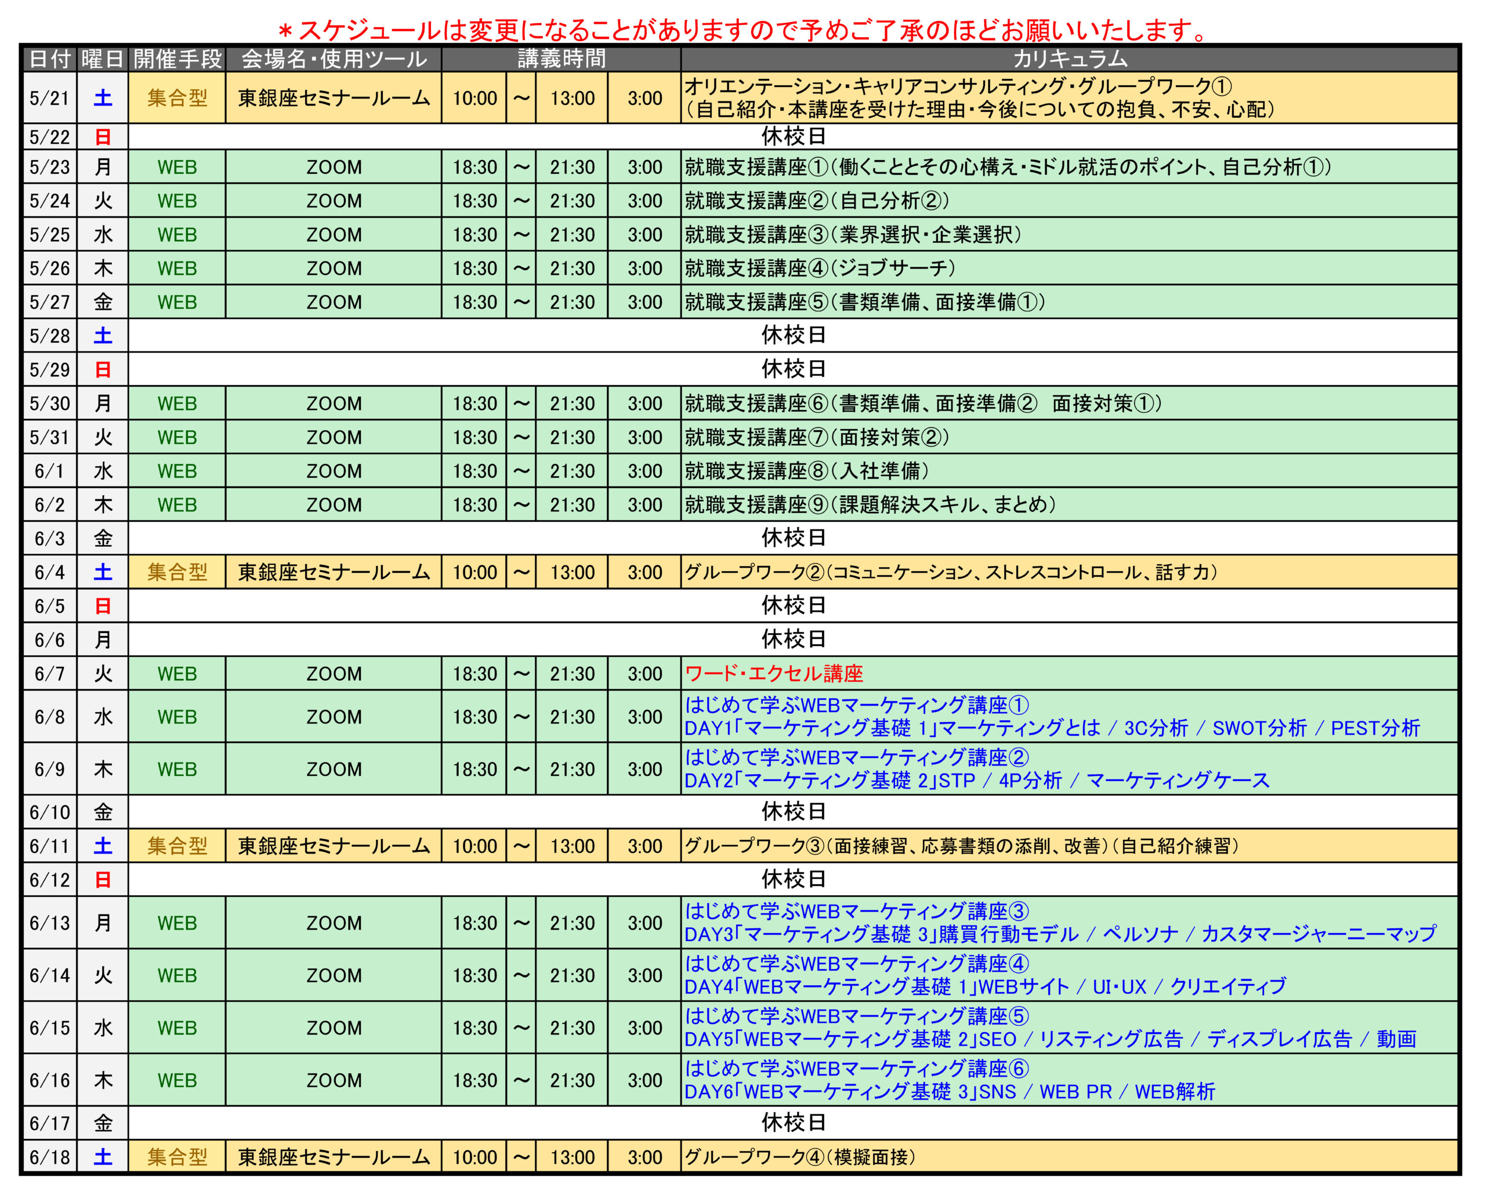Click the 3:00 duration in the 5/27 row
This screenshot has height=1198, width=1485.
pyautogui.click(x=645, y=302)
